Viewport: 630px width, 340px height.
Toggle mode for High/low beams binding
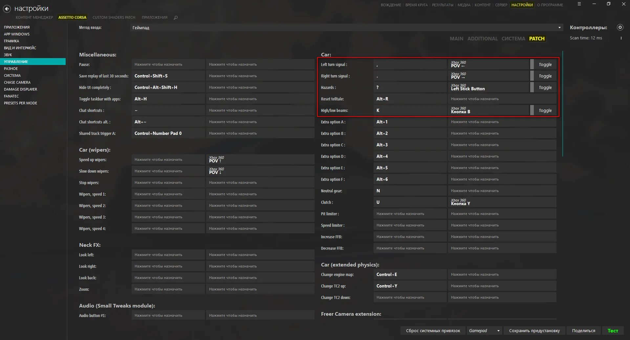point(545,111)
